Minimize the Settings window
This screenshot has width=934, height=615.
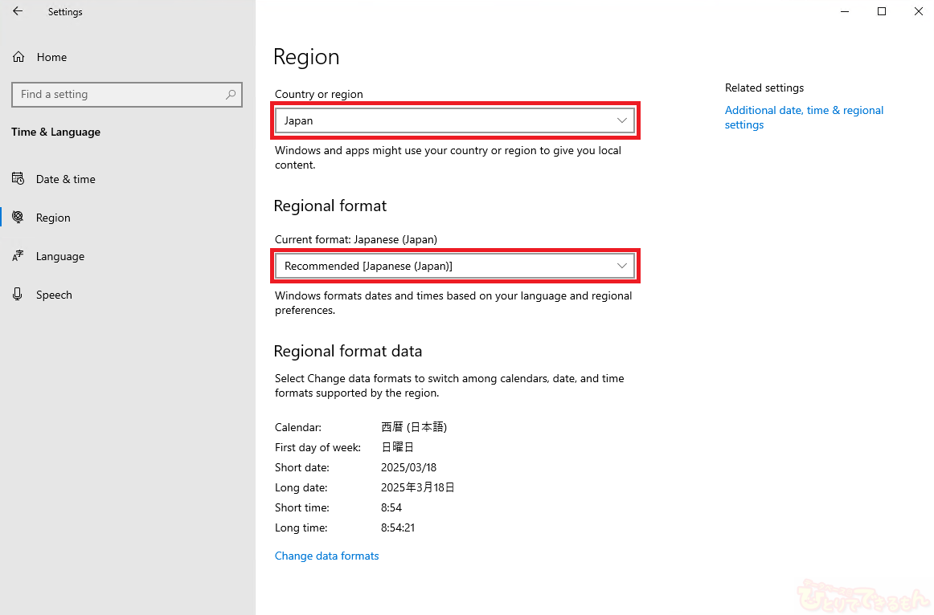click(x=845, y=12)
